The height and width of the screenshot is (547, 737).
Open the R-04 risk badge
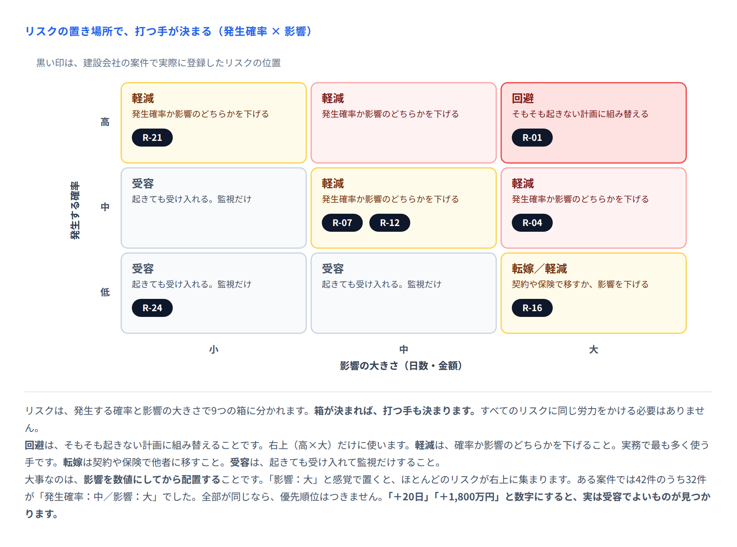coord(532,223)
